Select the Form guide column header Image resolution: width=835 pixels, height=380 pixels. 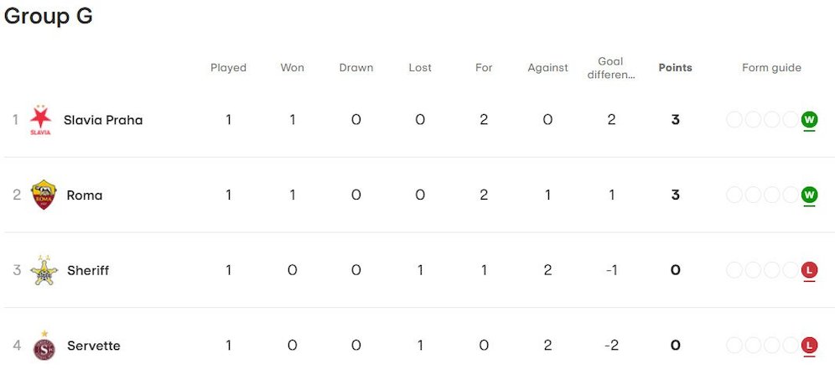[x=771, y=68]
